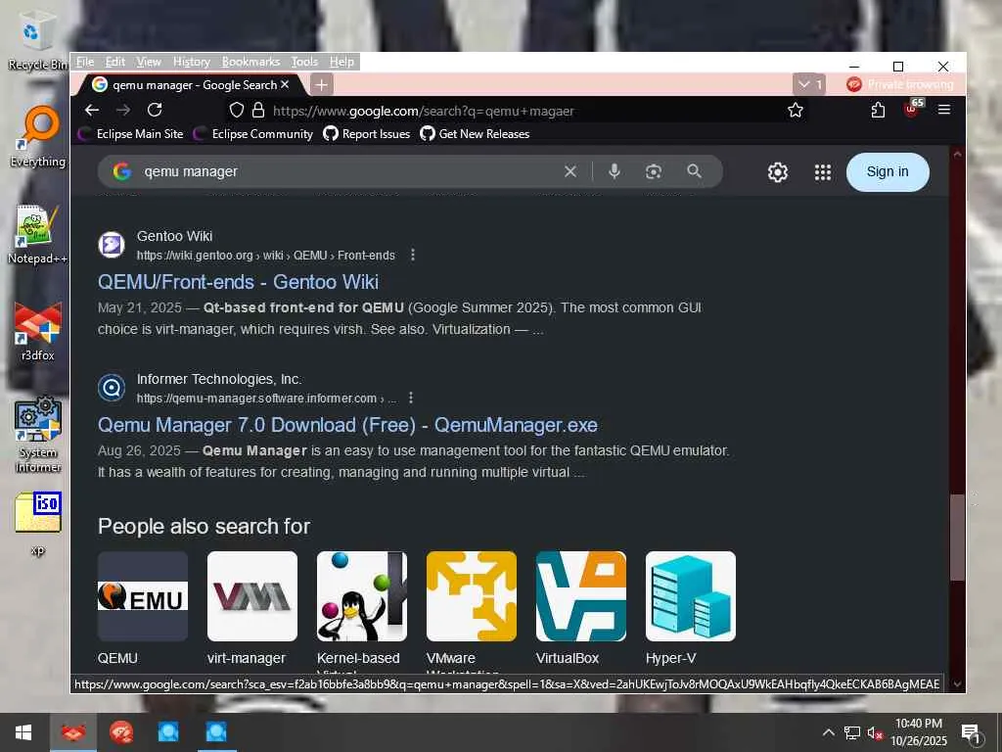The image size is (1002, 752).
Task: Open the Windows Start menu
Action: click(23, 732)
